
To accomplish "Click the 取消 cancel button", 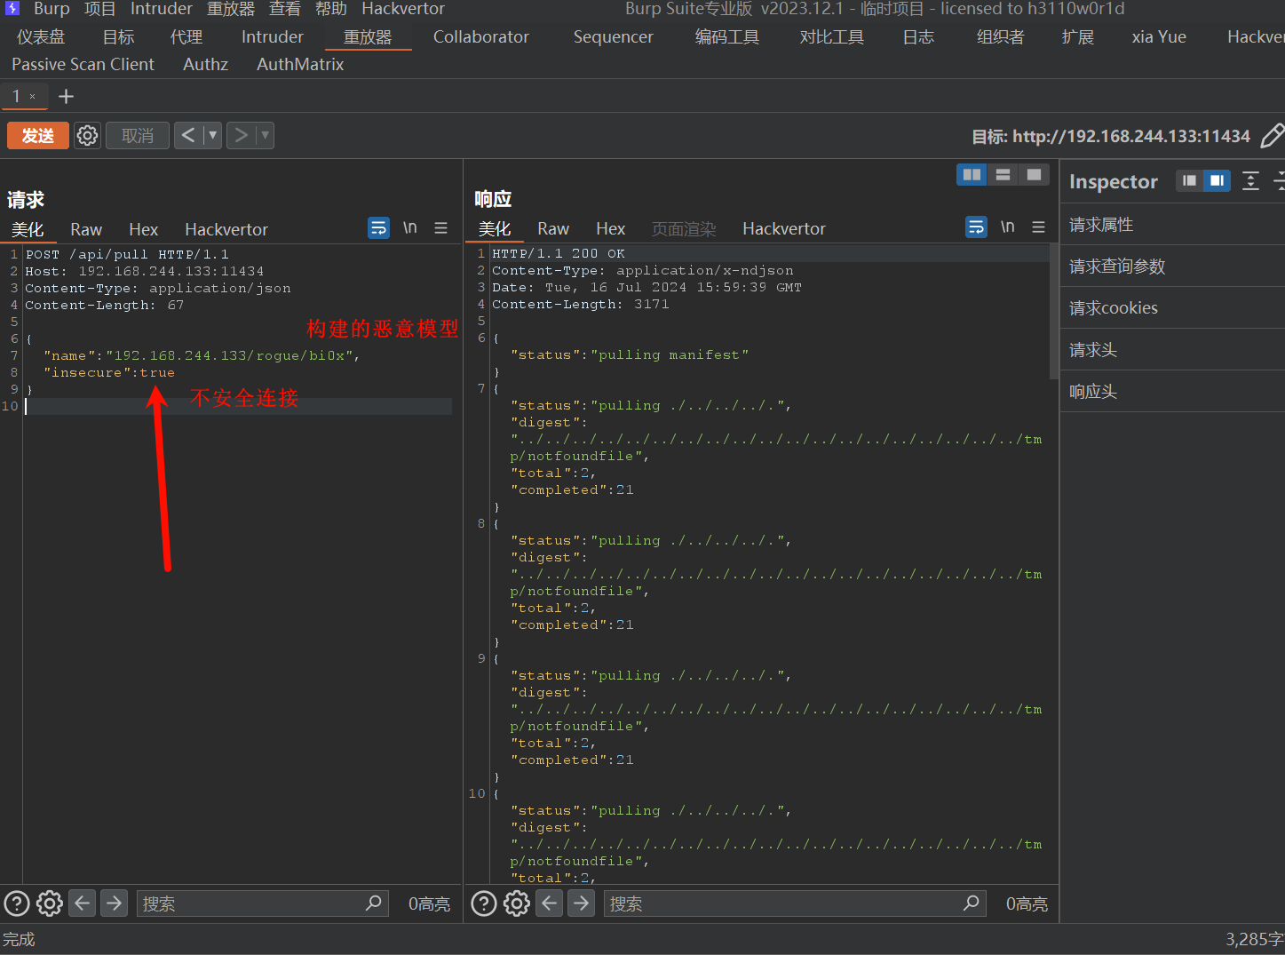I will pos(138,135).
